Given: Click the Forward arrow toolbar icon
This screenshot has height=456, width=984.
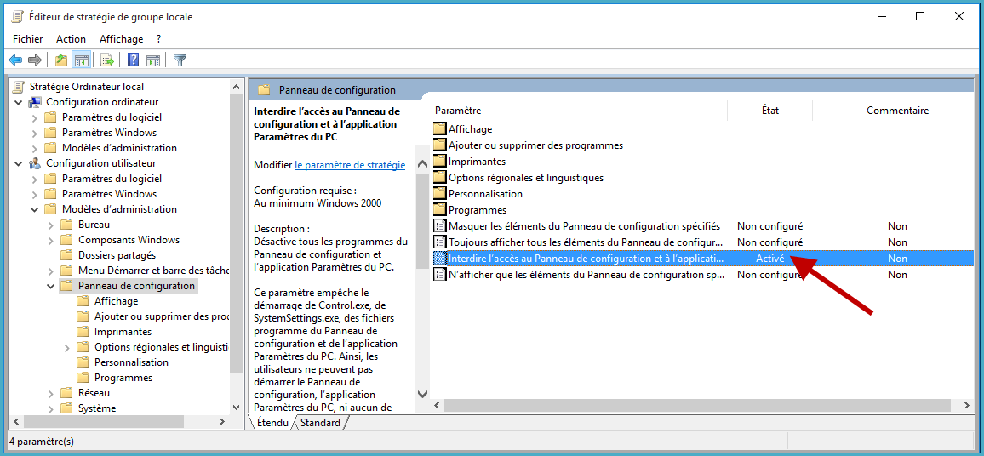Looking at the screenshot, I should click(35, 60).
